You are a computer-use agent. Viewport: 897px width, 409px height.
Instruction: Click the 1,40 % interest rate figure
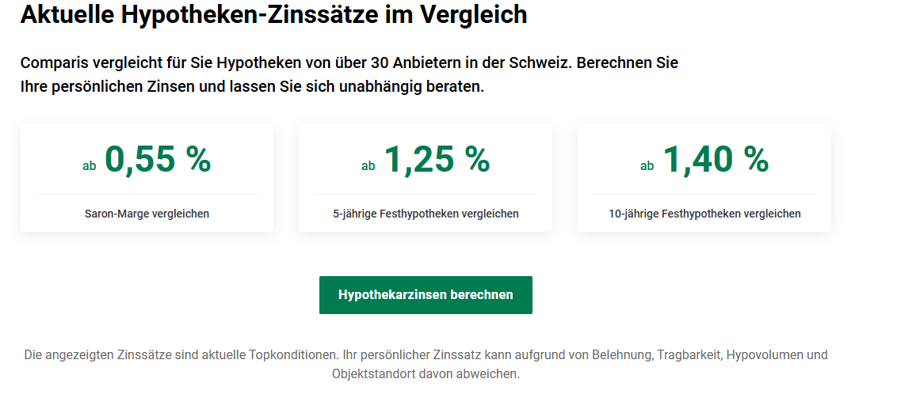(716, 160)
